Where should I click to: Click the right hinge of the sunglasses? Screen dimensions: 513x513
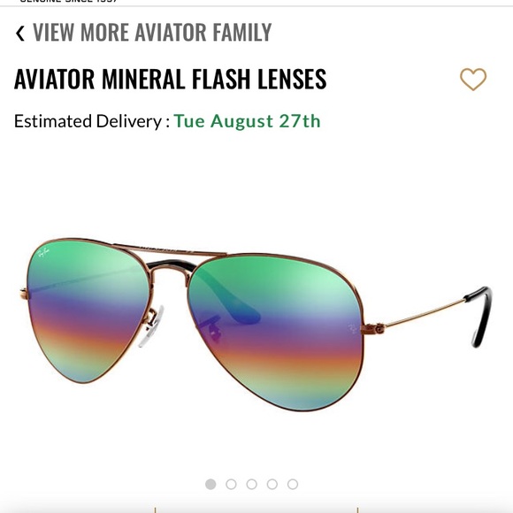pyautogui.click(x=373, y=328)
